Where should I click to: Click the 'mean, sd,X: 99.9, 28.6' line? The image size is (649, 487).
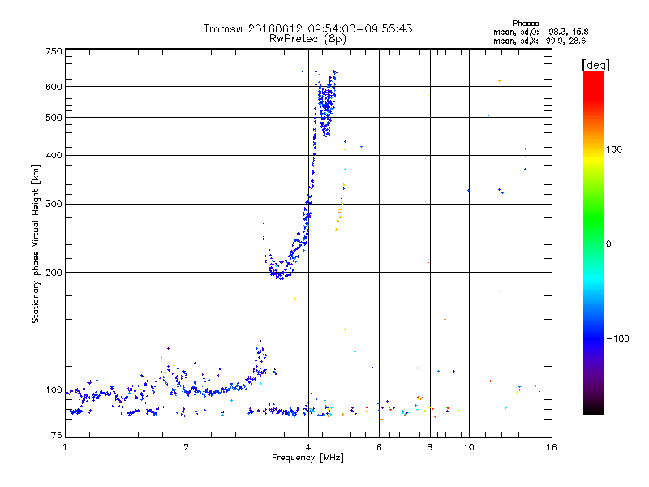[x=539, y=41]
